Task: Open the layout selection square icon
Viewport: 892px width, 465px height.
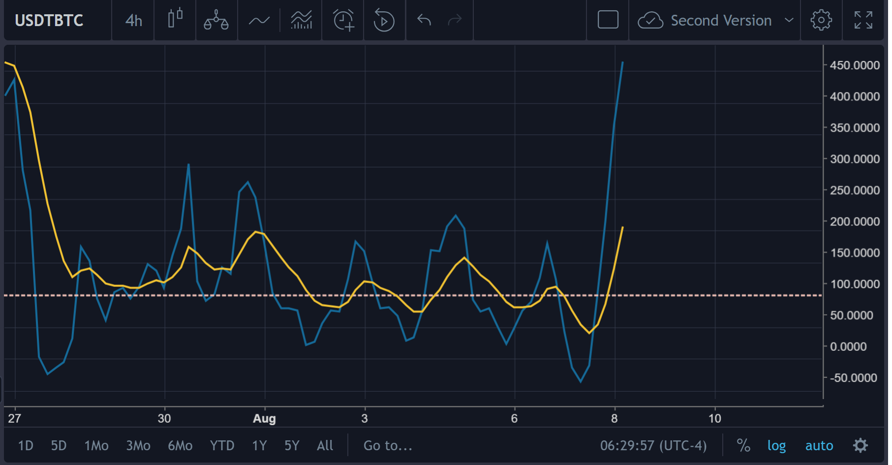Action: [608, 20]
